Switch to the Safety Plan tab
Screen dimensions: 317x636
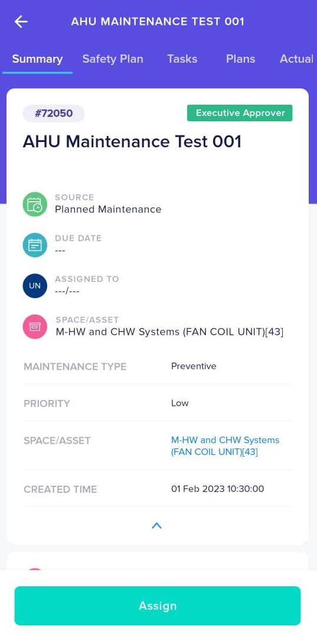tap(113, 59)
